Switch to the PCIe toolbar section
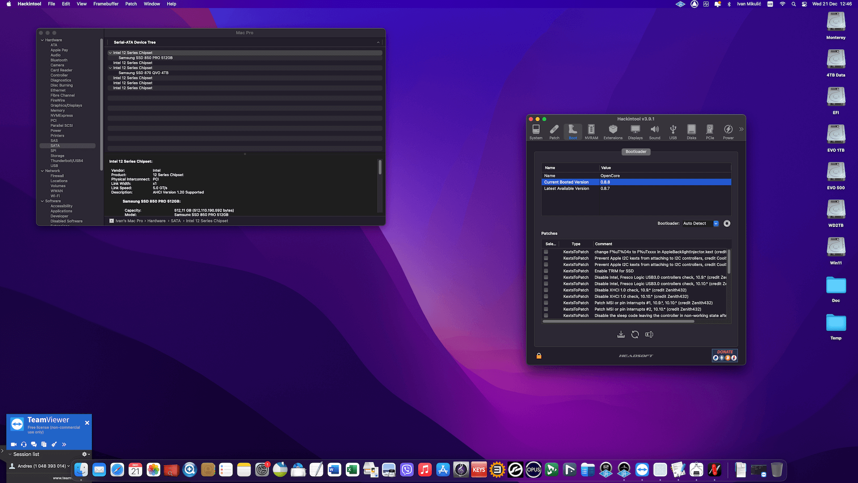858x483 pixels. tap(710, 132)
